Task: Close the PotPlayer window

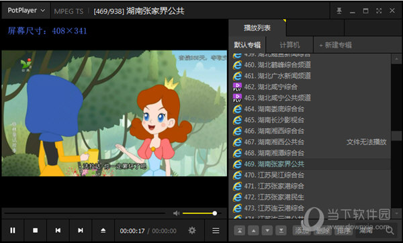Action: [x=392, y=11]
